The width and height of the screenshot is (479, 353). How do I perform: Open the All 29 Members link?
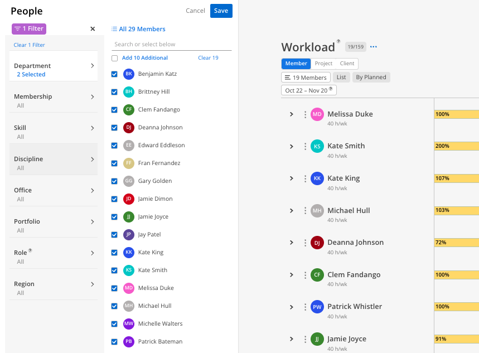click(138, 29)
